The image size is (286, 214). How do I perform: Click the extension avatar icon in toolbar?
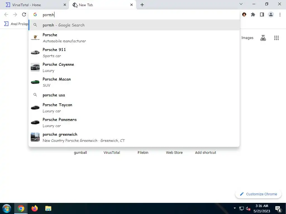(244, 14)
